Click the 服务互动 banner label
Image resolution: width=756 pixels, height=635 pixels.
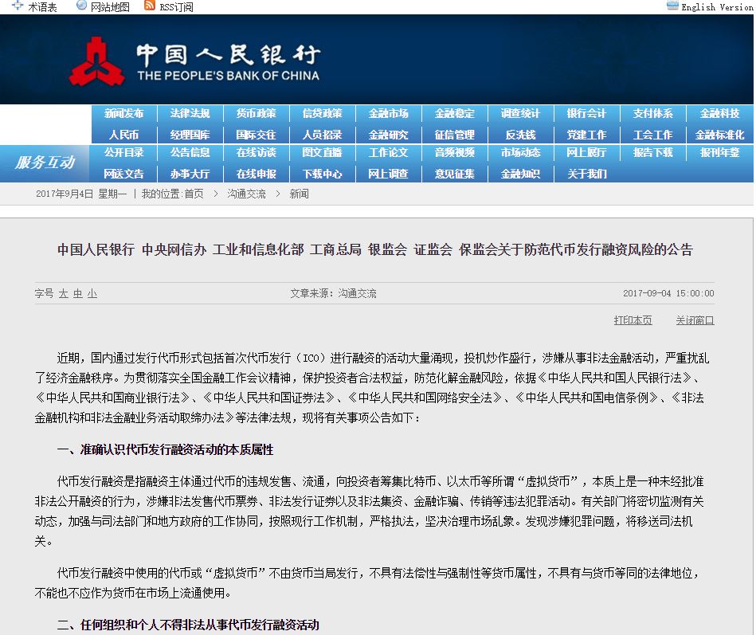pyautogui.click(x=45, y=163)
